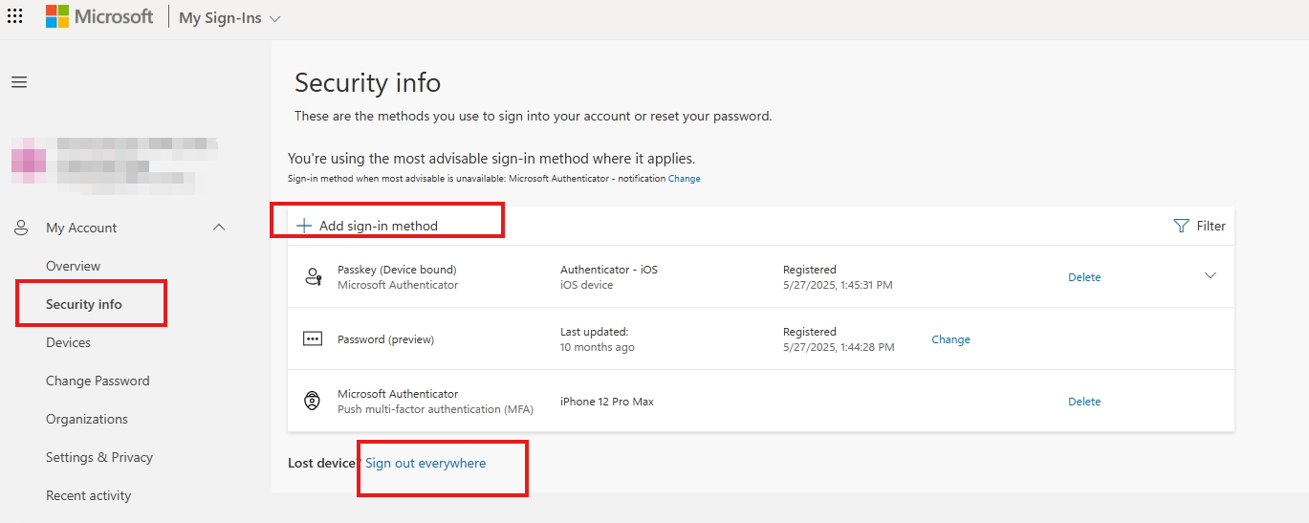Screen dimensions: 1309x523
Task: Click the blurred account avatar
Action: point(29,161)
